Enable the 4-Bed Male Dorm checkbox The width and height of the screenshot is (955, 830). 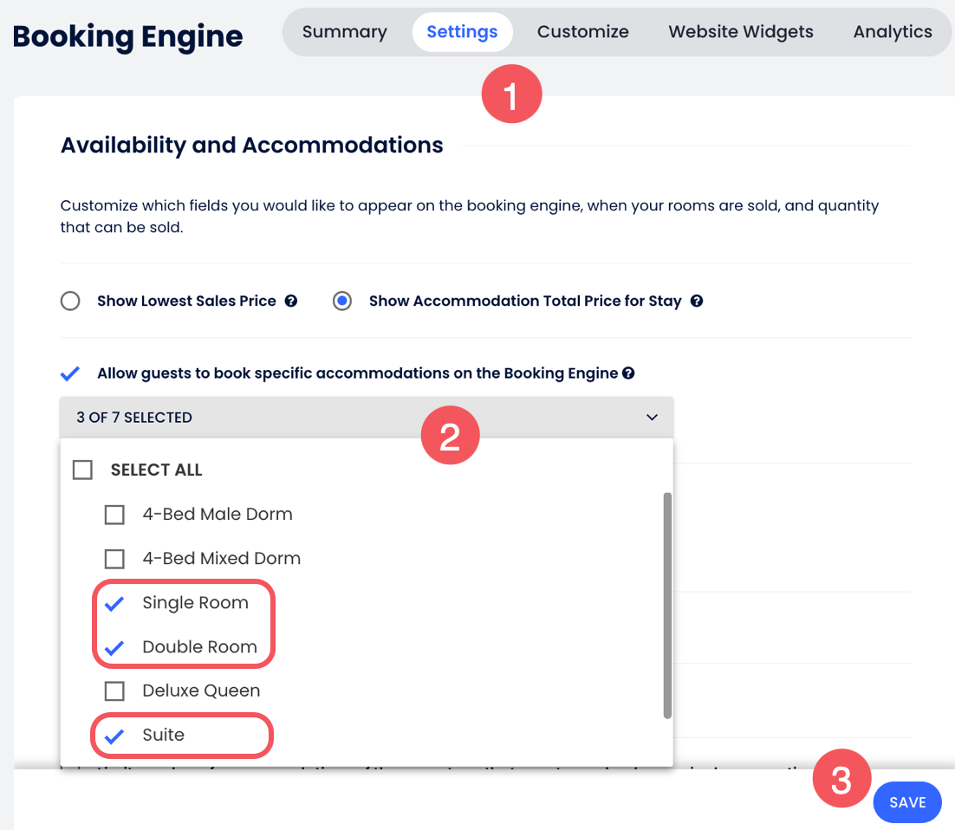click(x=114, y=515)
